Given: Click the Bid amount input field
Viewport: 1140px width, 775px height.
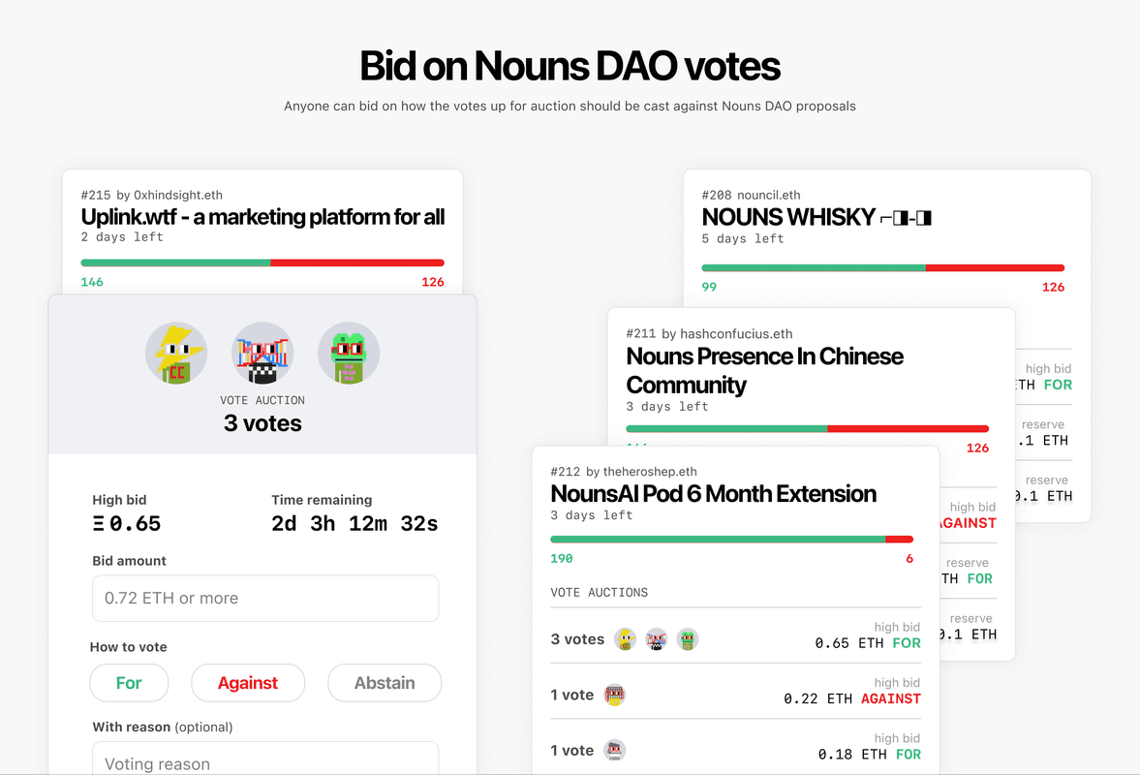Looking at the screenshot, I should click(265, 599).
